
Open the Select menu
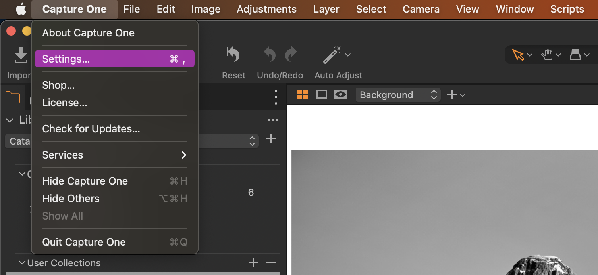[371, 9]
